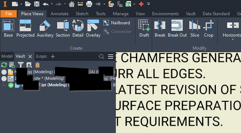
Task: Create a Detail view
Action: (78, 29)
